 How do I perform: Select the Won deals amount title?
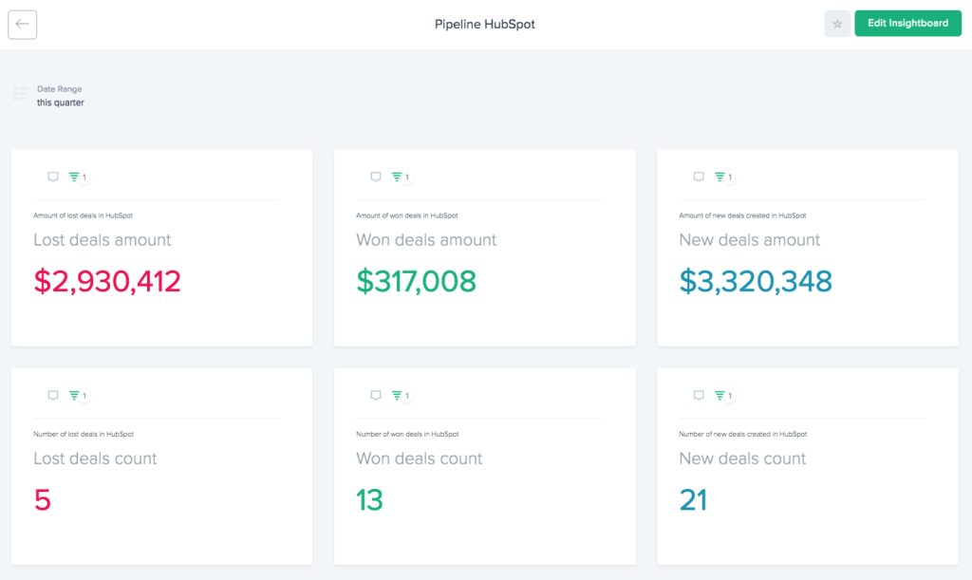click(426, 240)
